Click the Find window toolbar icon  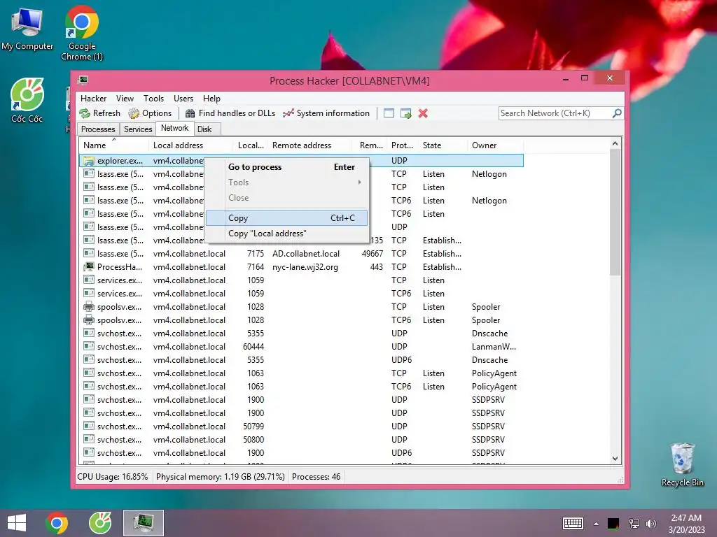point(389,113)
